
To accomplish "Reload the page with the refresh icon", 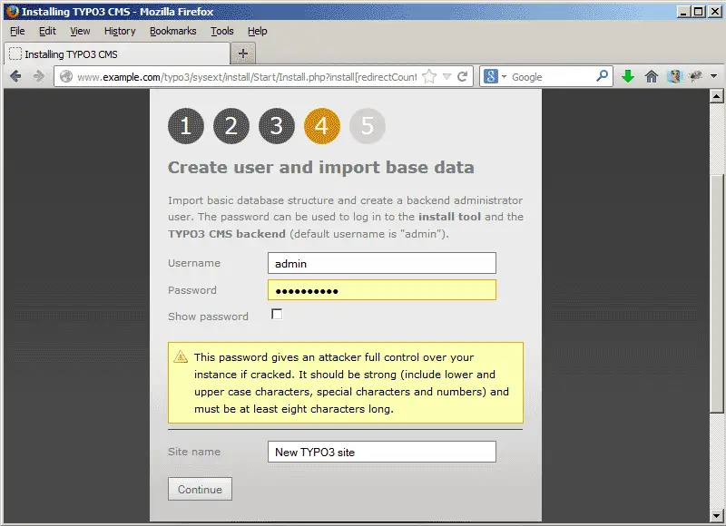I will pyautogui.click(x=462, y=77).
